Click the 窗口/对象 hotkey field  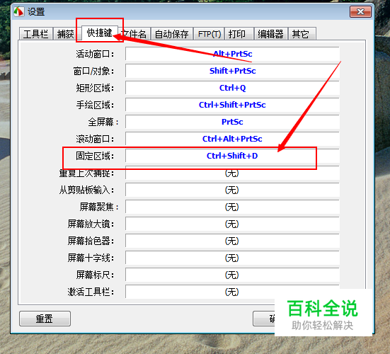pos(233,71)
